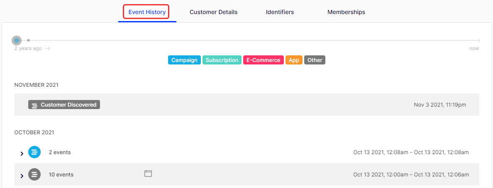Screen dimensions: 493x188
Task: Switch to the Customer Details tab
Action: (x=213, y=12)
